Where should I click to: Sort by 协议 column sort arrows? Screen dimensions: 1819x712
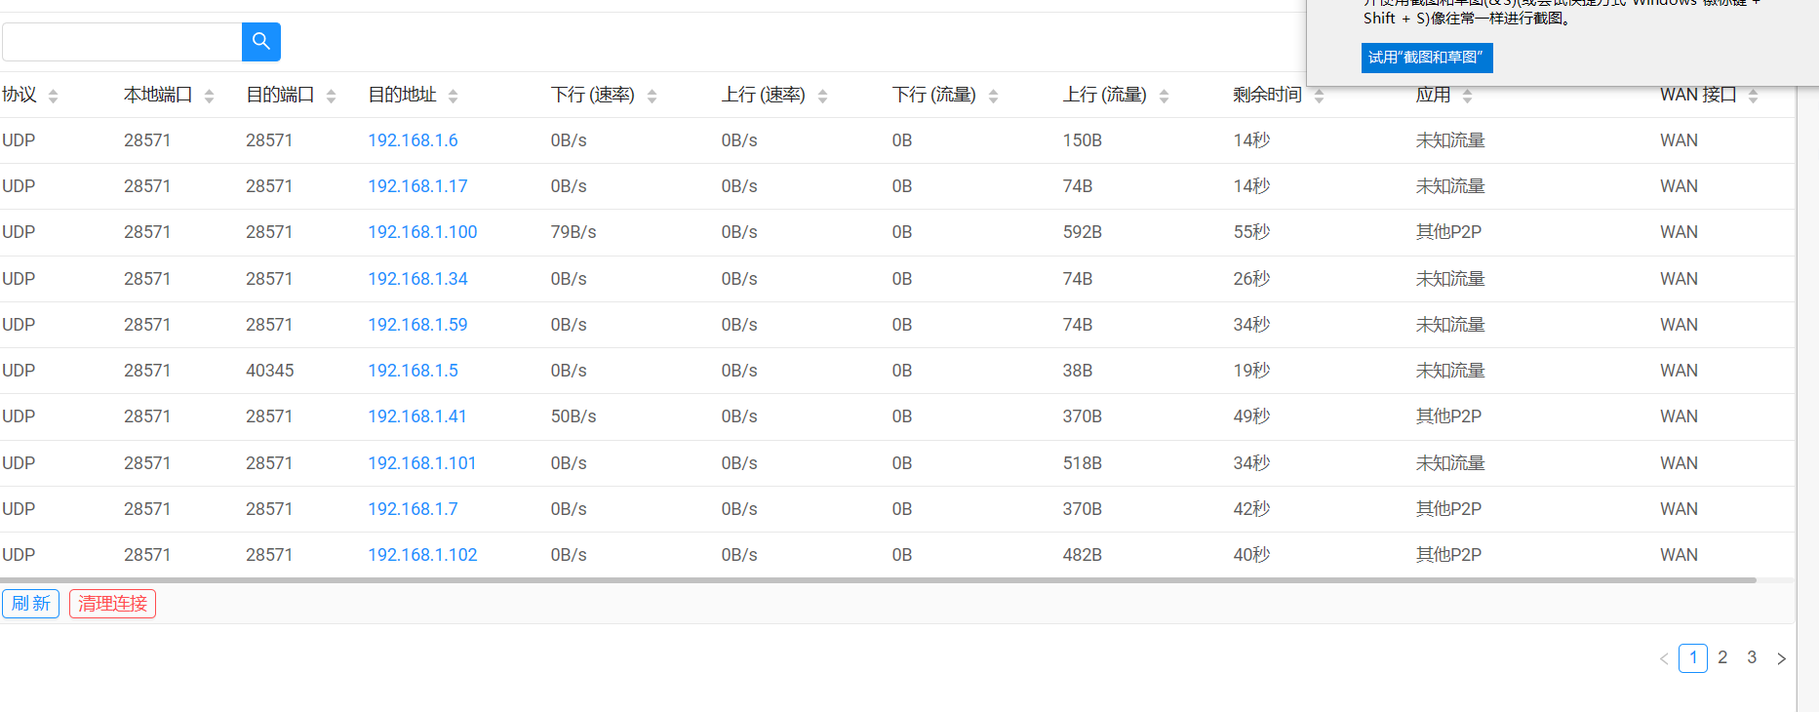tap(53, 96)
